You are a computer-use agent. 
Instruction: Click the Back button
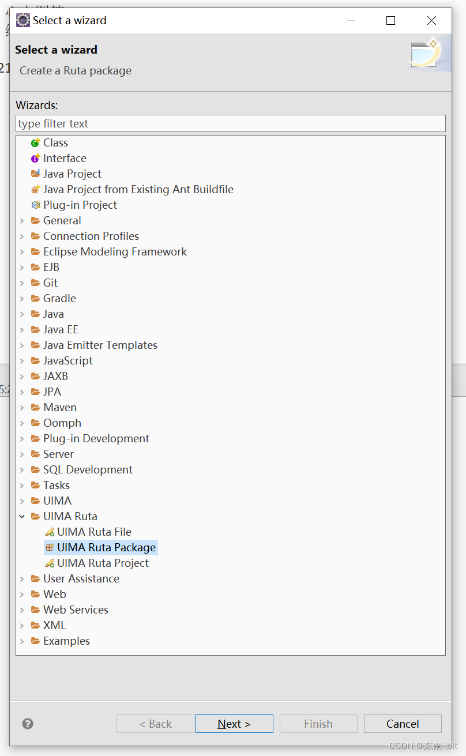[155, 724]
